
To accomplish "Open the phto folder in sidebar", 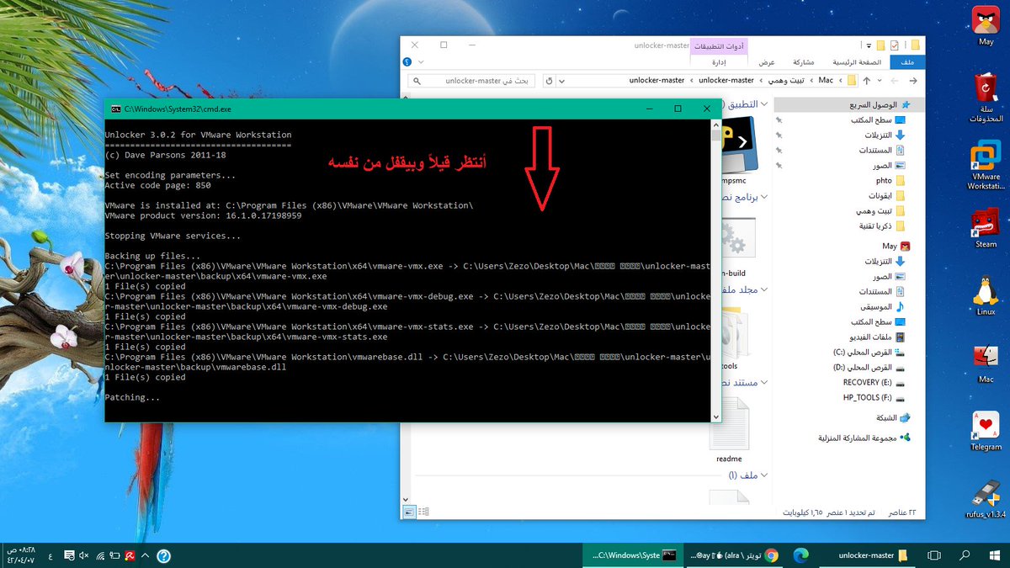I will (x=890, y=181).
